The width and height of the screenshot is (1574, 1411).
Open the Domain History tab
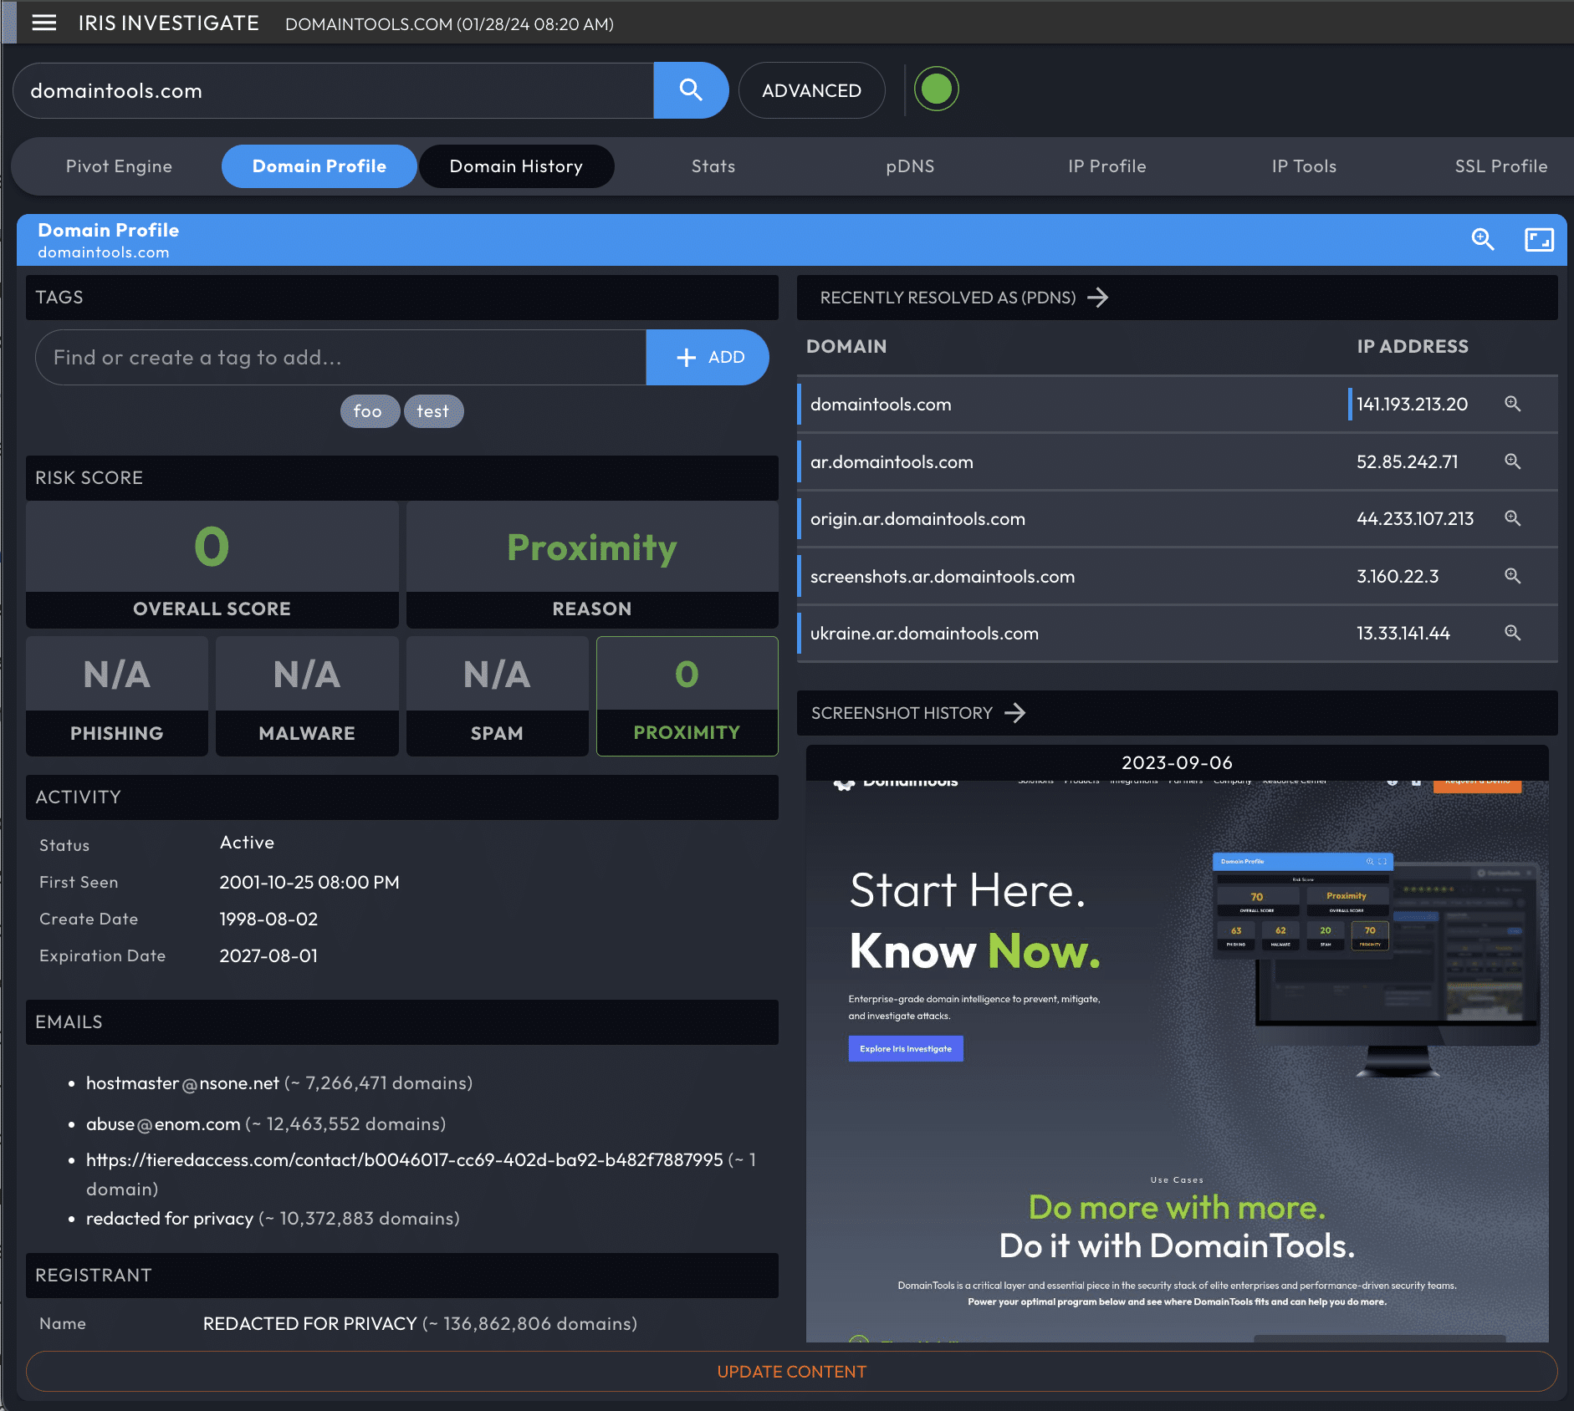tap(516, 166)
